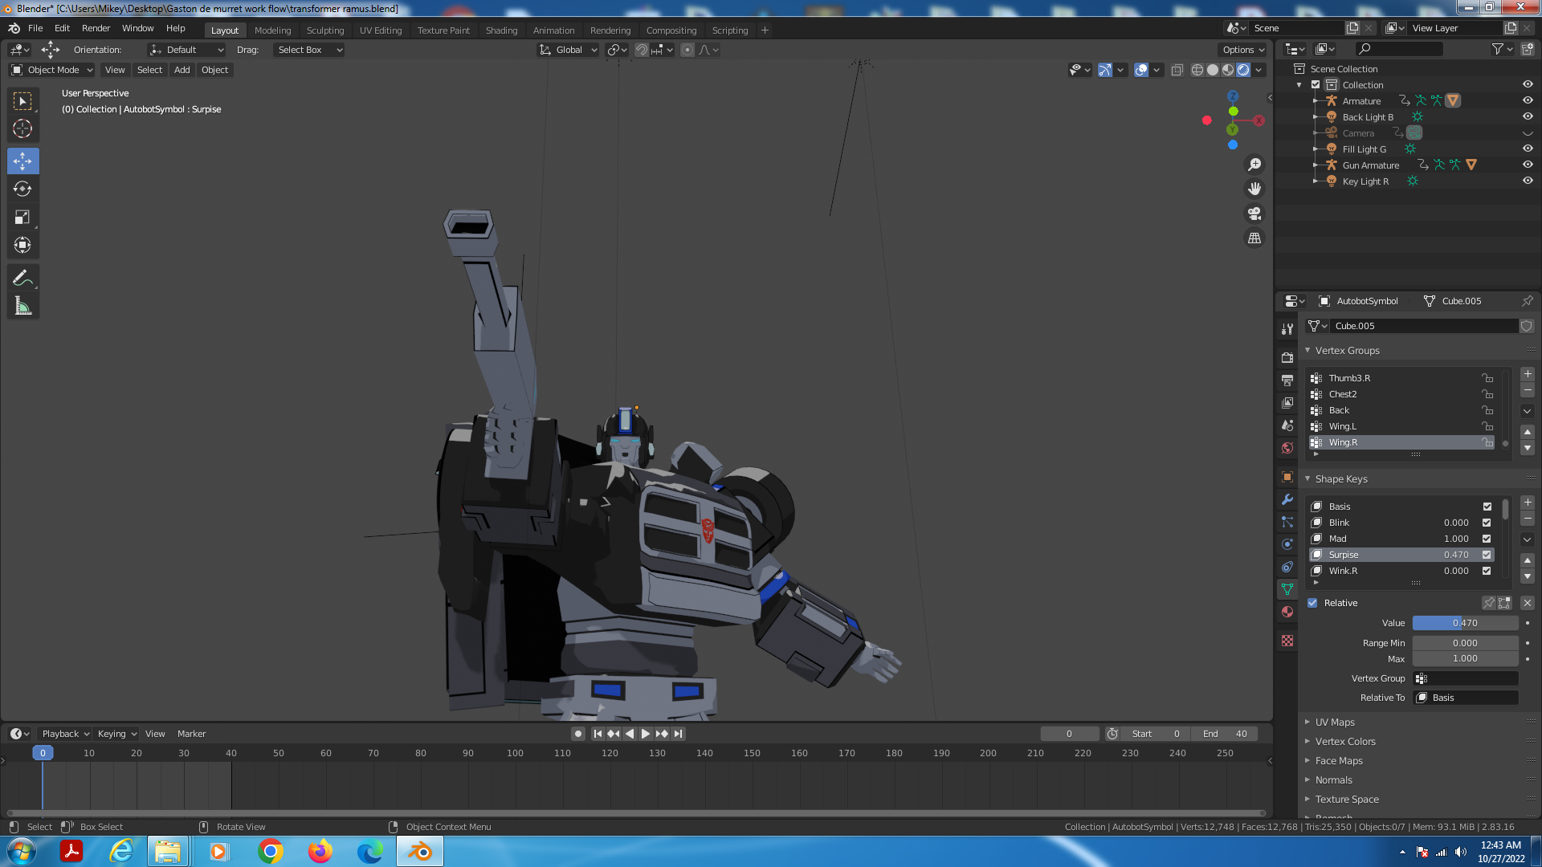Screen dimensions: 1542x867
Task: Click the Pan view hand icon
Action: pyautogui.click(x=1254, y=189)
